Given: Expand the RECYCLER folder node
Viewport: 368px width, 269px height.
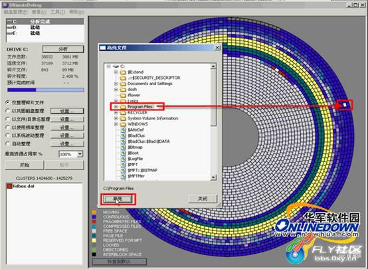Looking at the screenshot, I should coord(116,113).
